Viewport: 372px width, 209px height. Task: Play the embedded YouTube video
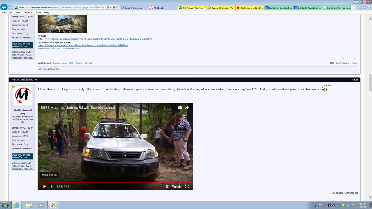click(x=44, y=186)
